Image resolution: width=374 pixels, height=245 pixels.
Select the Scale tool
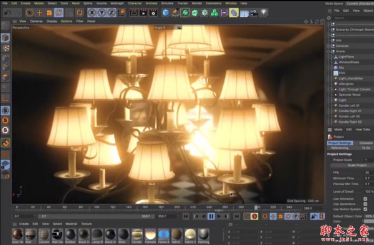coord(49,12)
